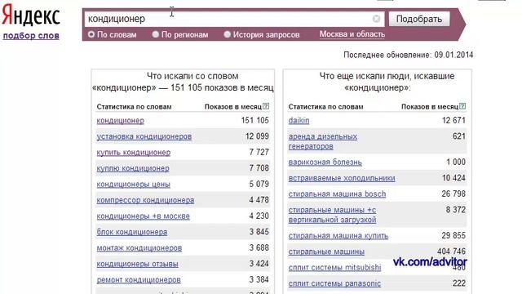Click the value '4 478'
Image resolution: width=522 pixels, height=294 pixels.
259,200
